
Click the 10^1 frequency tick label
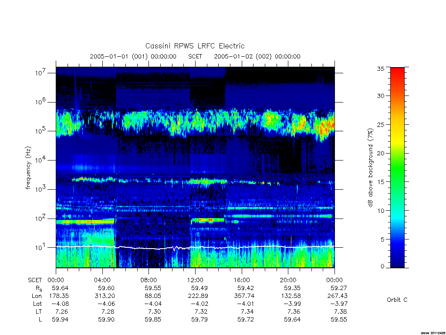click(x=41, y=247)
